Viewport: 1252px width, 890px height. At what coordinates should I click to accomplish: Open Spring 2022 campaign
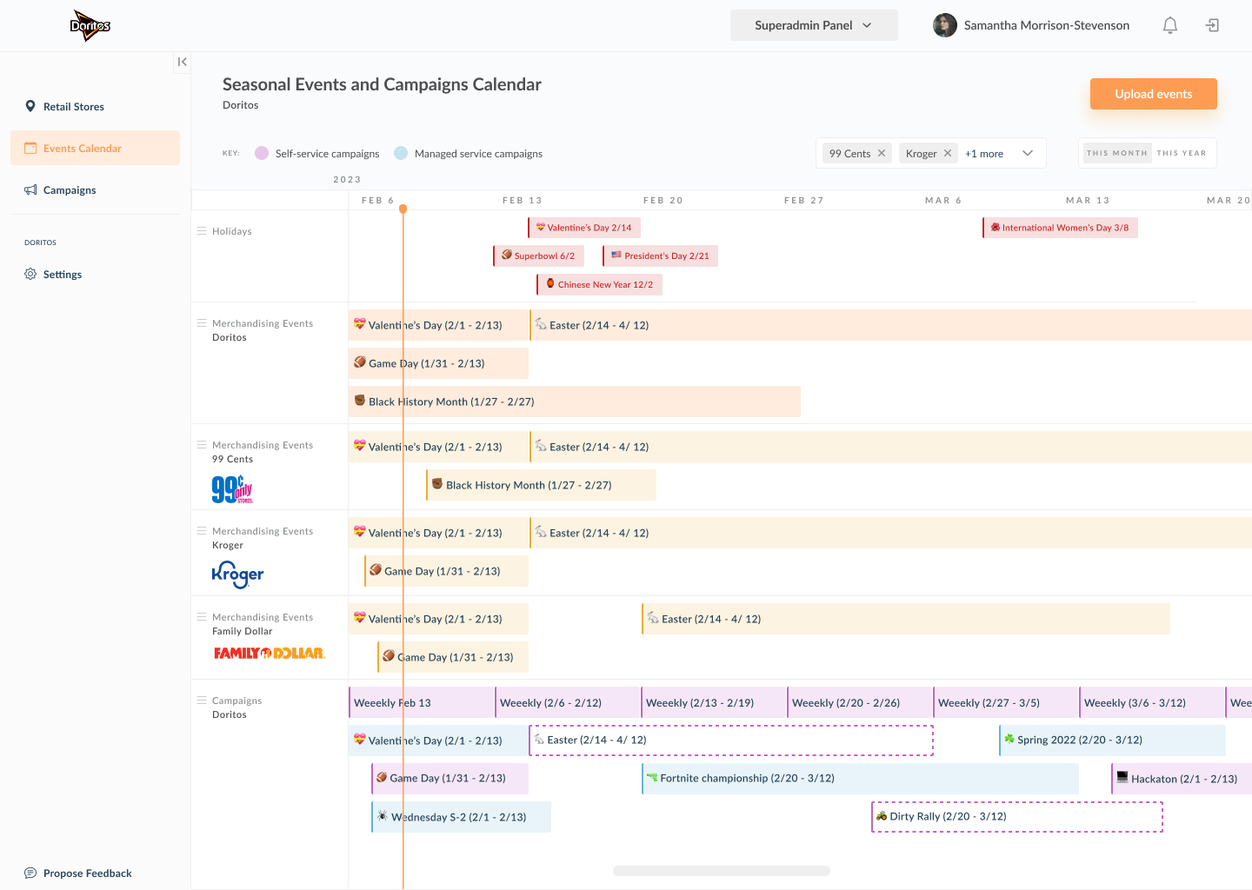[1112, 740]
